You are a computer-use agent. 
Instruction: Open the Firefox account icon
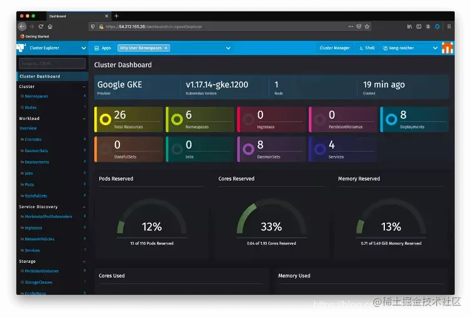(428, 26)
